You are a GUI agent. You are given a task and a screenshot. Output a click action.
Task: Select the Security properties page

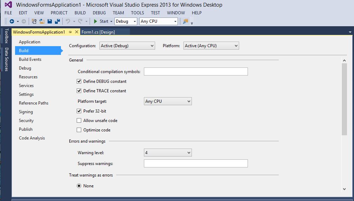click(26, 121)
